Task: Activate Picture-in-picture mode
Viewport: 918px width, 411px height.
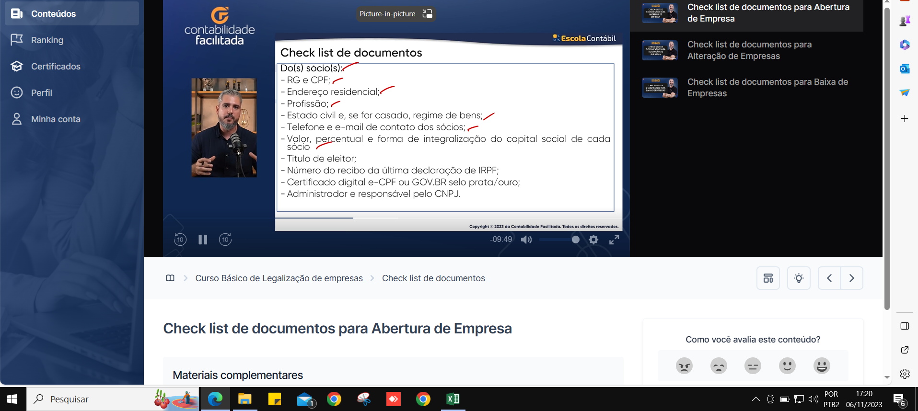Action: pyautogui.click(x=395, y=14)
